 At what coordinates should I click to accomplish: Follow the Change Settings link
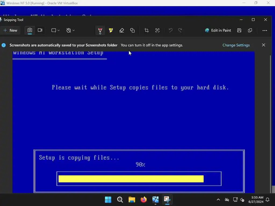(x=236, y=45)
